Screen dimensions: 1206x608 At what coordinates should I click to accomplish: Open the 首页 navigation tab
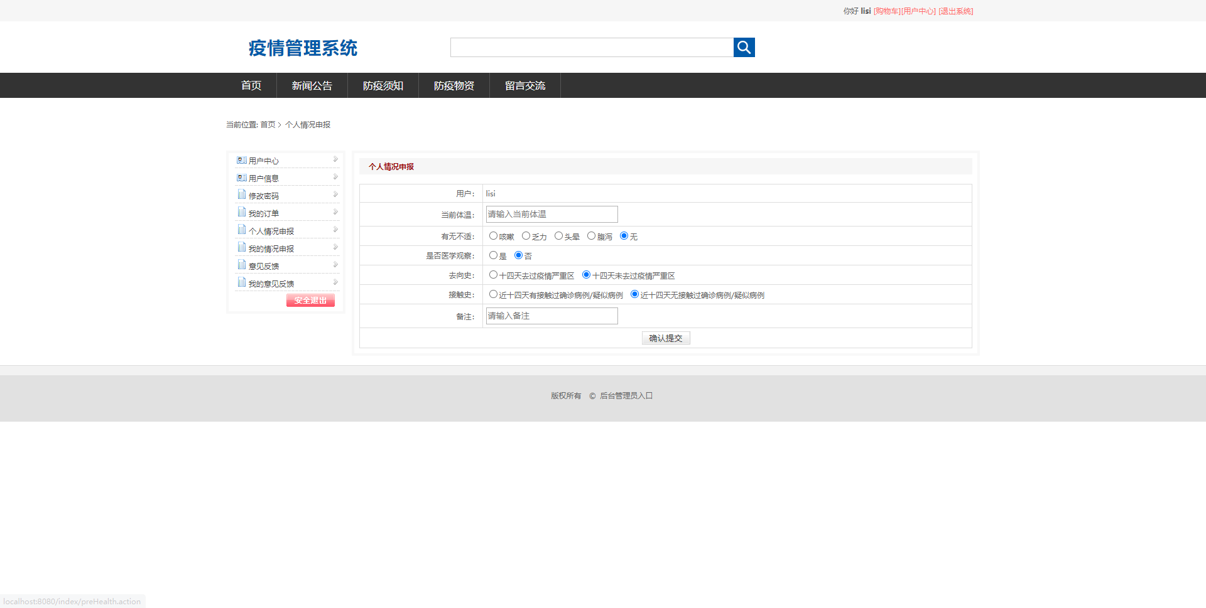pos(251,85)
